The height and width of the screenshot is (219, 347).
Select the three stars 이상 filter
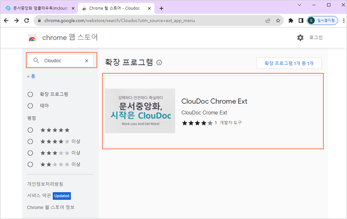pos(30,153)
